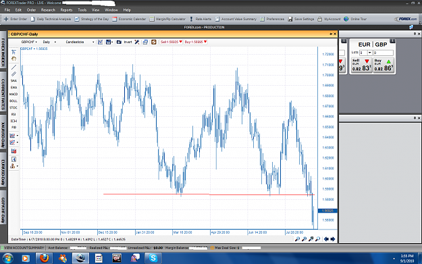Add Bollinger bands via BOLL tool

14,101
